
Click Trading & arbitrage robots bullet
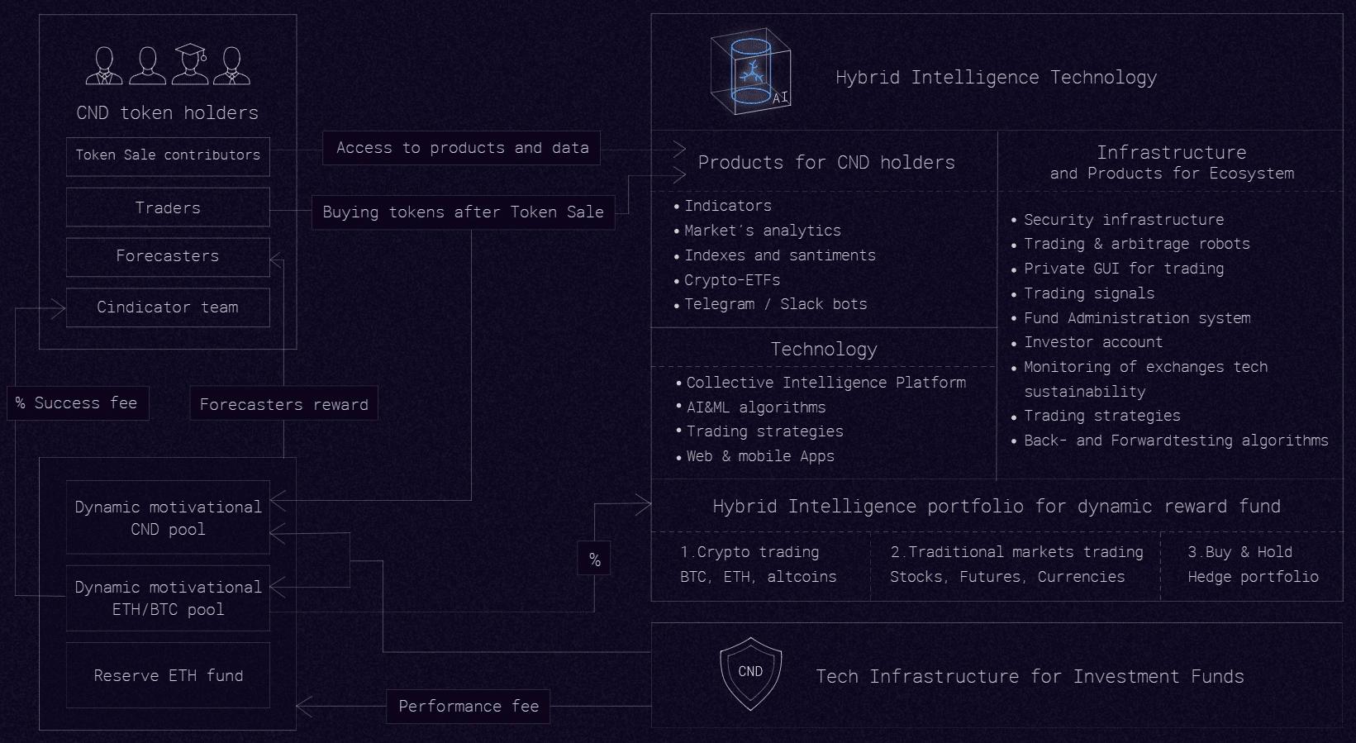(x=1131, y=244)
